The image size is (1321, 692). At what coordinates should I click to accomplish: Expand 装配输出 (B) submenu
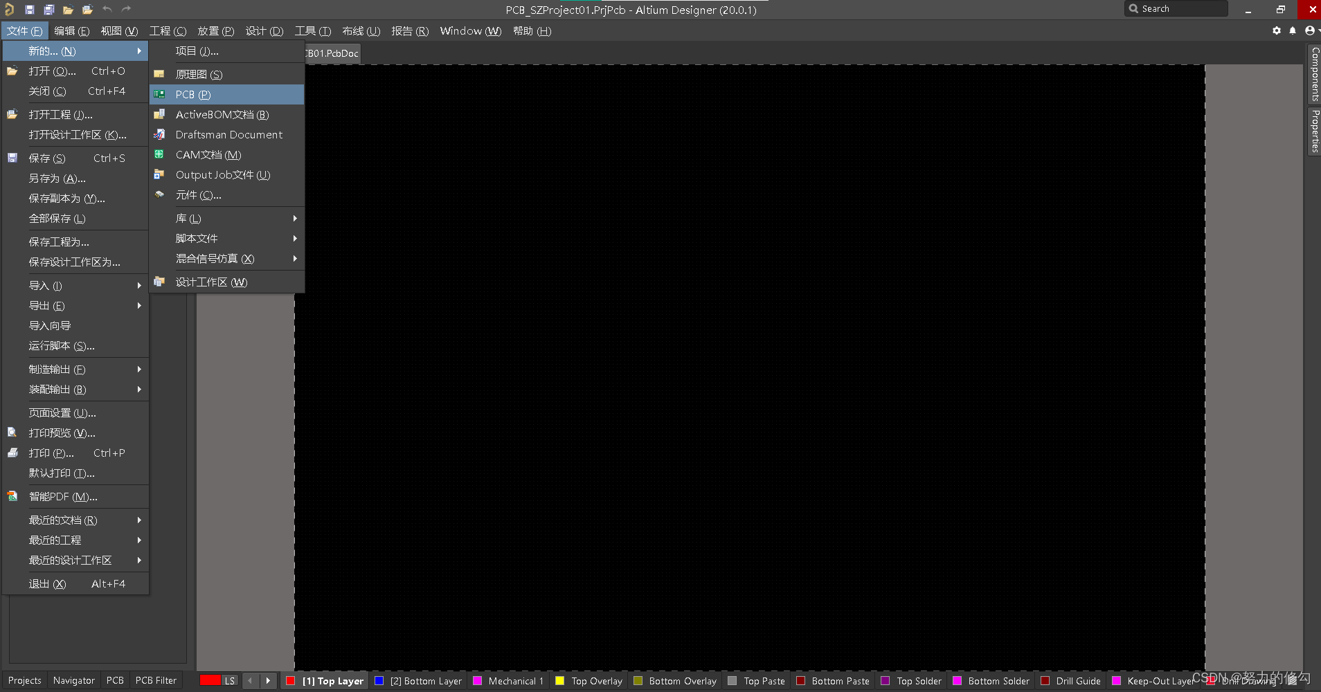tap(75, 389)
